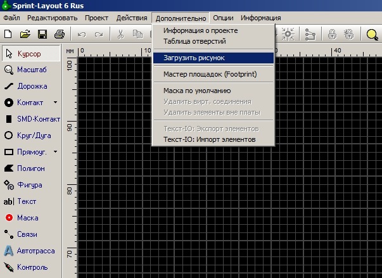The height and width of the screenshot is (278, 382).
Task: Choose Текст-IO: Импорт элементов entry
Action: click(213, 139)
